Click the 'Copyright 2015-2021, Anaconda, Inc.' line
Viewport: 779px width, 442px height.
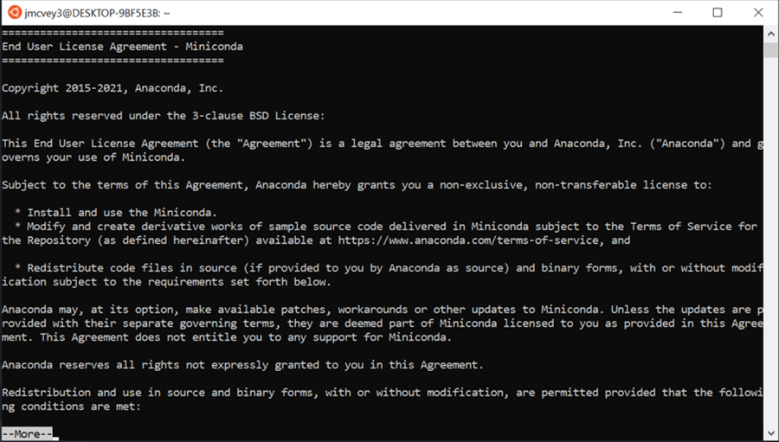(113, 88)
